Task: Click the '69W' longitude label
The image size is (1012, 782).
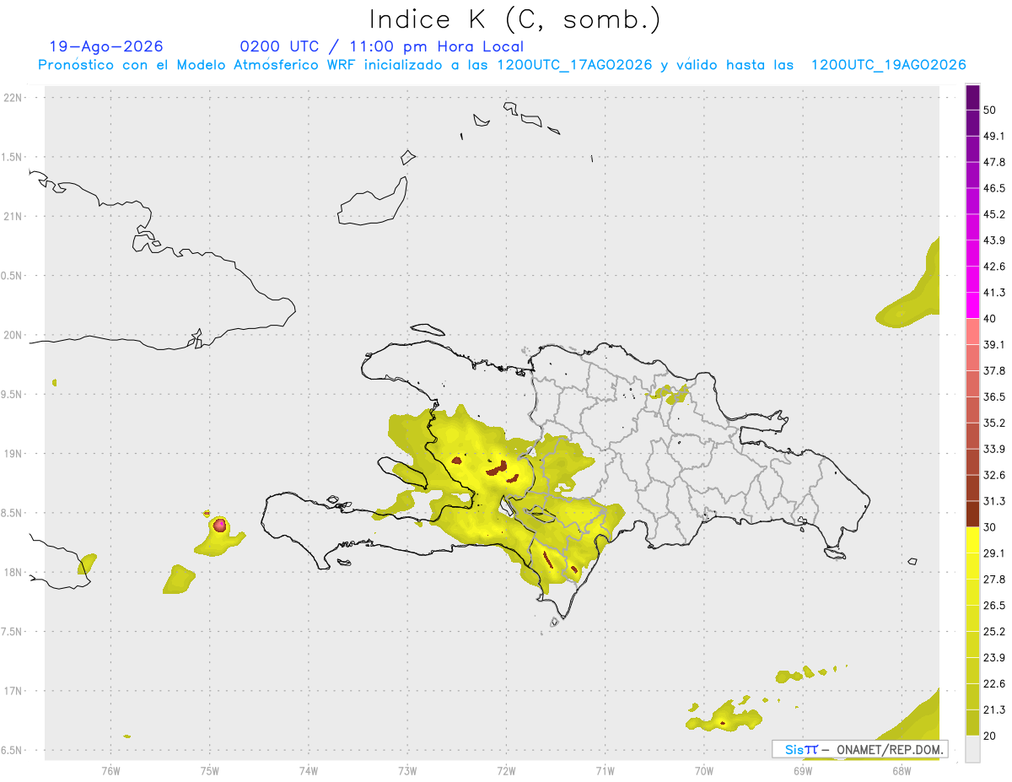Action: (x=802, y=770)
